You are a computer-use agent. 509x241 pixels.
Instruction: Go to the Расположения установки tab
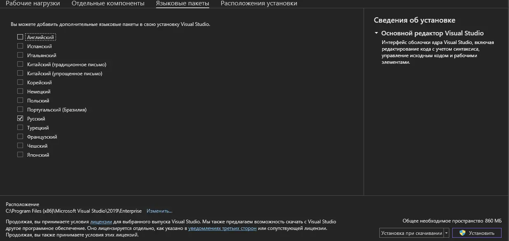coord(259,4)
